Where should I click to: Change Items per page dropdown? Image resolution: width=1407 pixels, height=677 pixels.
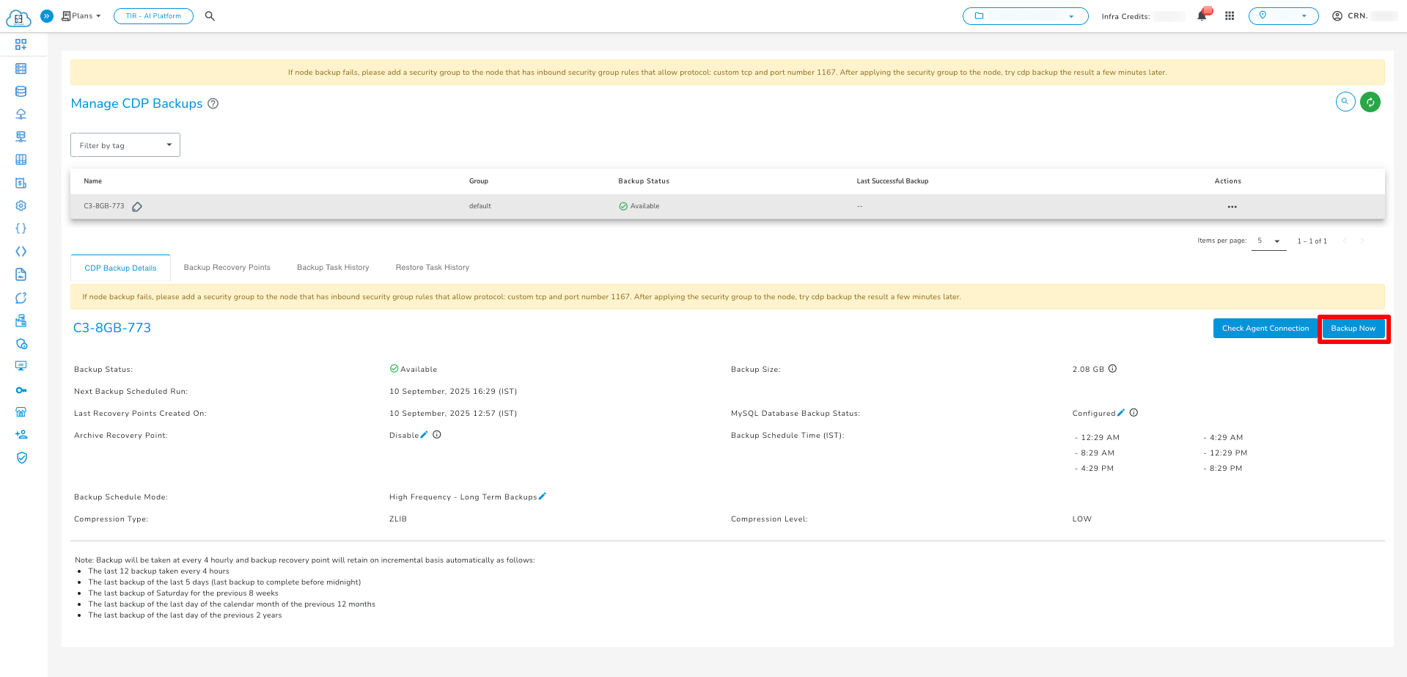pos(1268,241)
